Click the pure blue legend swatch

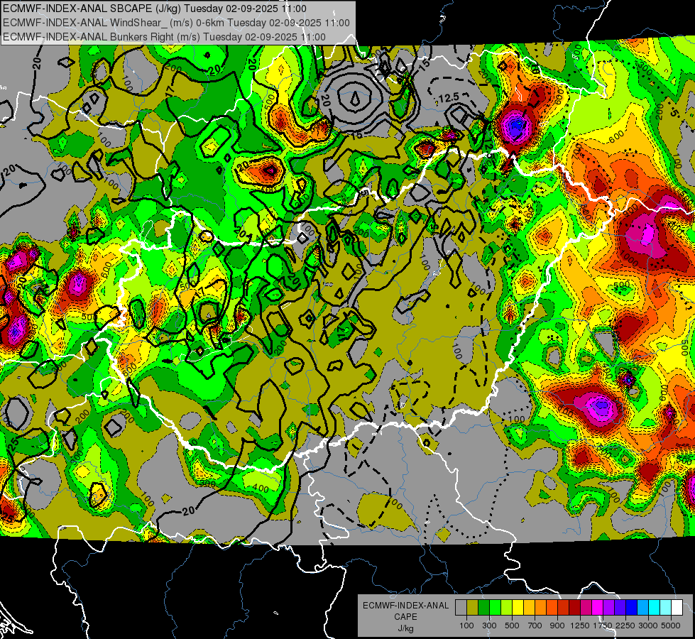coord(632,607)
